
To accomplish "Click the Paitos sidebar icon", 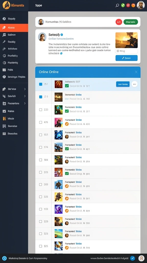I will [4, 111].
